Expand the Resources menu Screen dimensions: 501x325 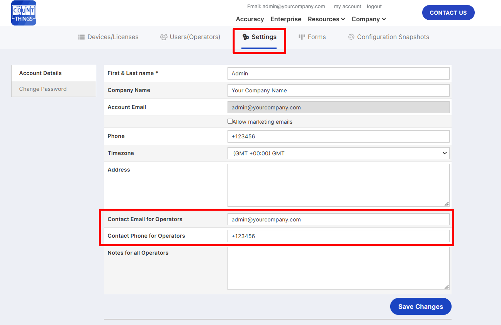tap(326, 19)
